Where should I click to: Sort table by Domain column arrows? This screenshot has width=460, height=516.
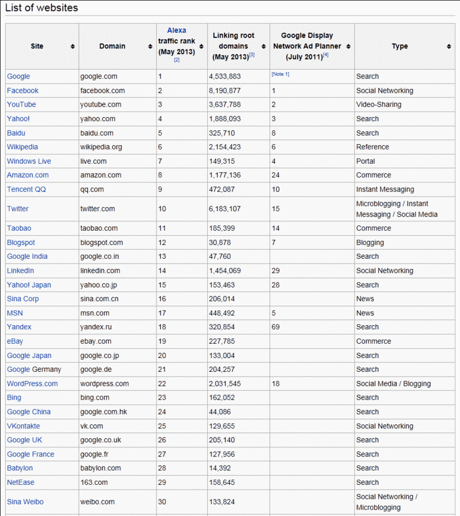150,47
